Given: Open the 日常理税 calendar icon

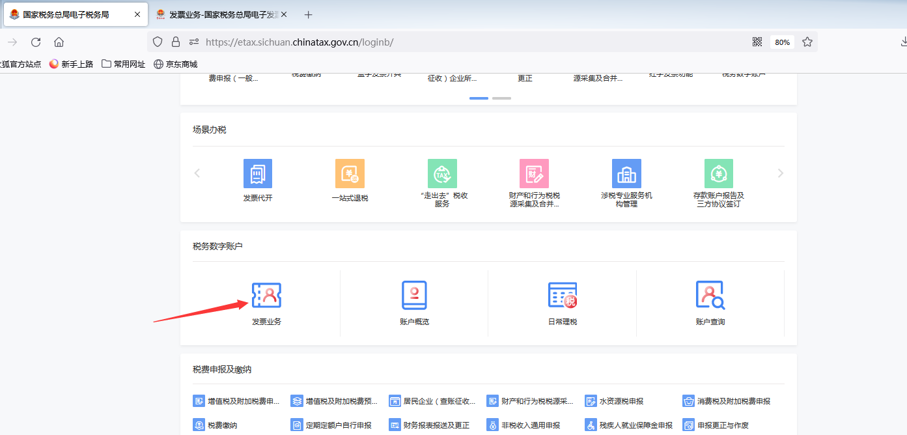Looking at the screenshot, I should click(x=562, y=296).
